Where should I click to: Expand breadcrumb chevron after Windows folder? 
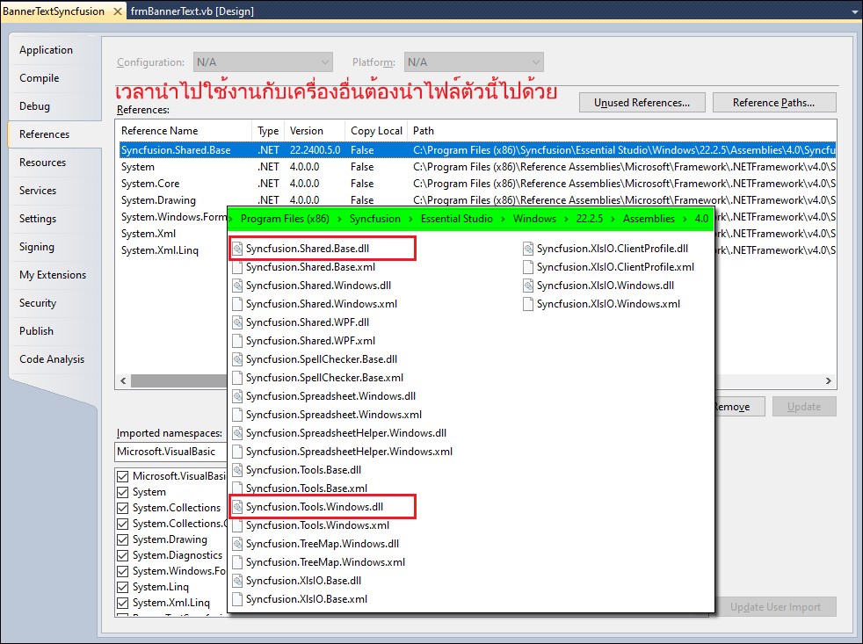(566, 219)
